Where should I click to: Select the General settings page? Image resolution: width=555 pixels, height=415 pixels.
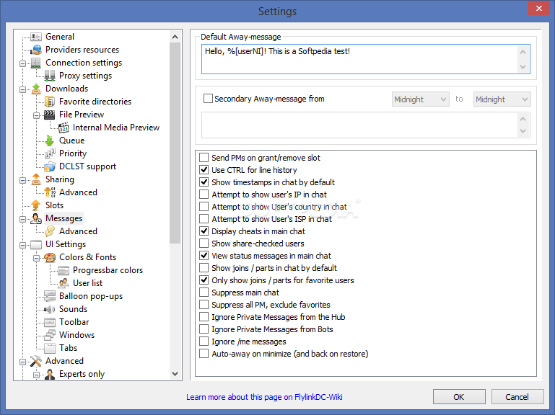click(x=60, y=37)
